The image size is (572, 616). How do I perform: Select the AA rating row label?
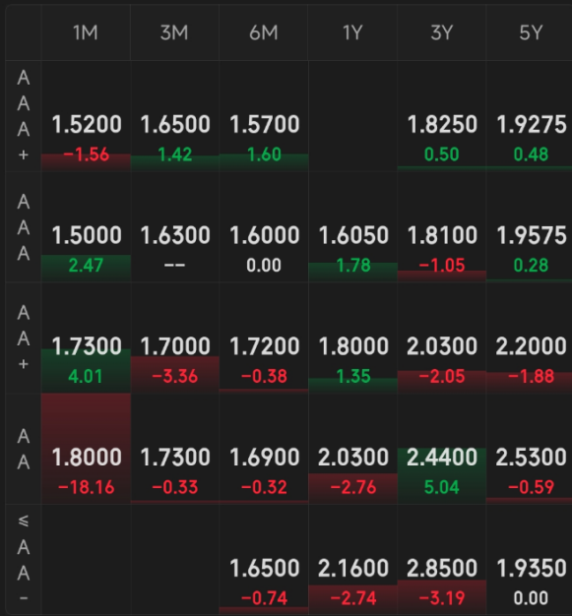tap(24, 449)
